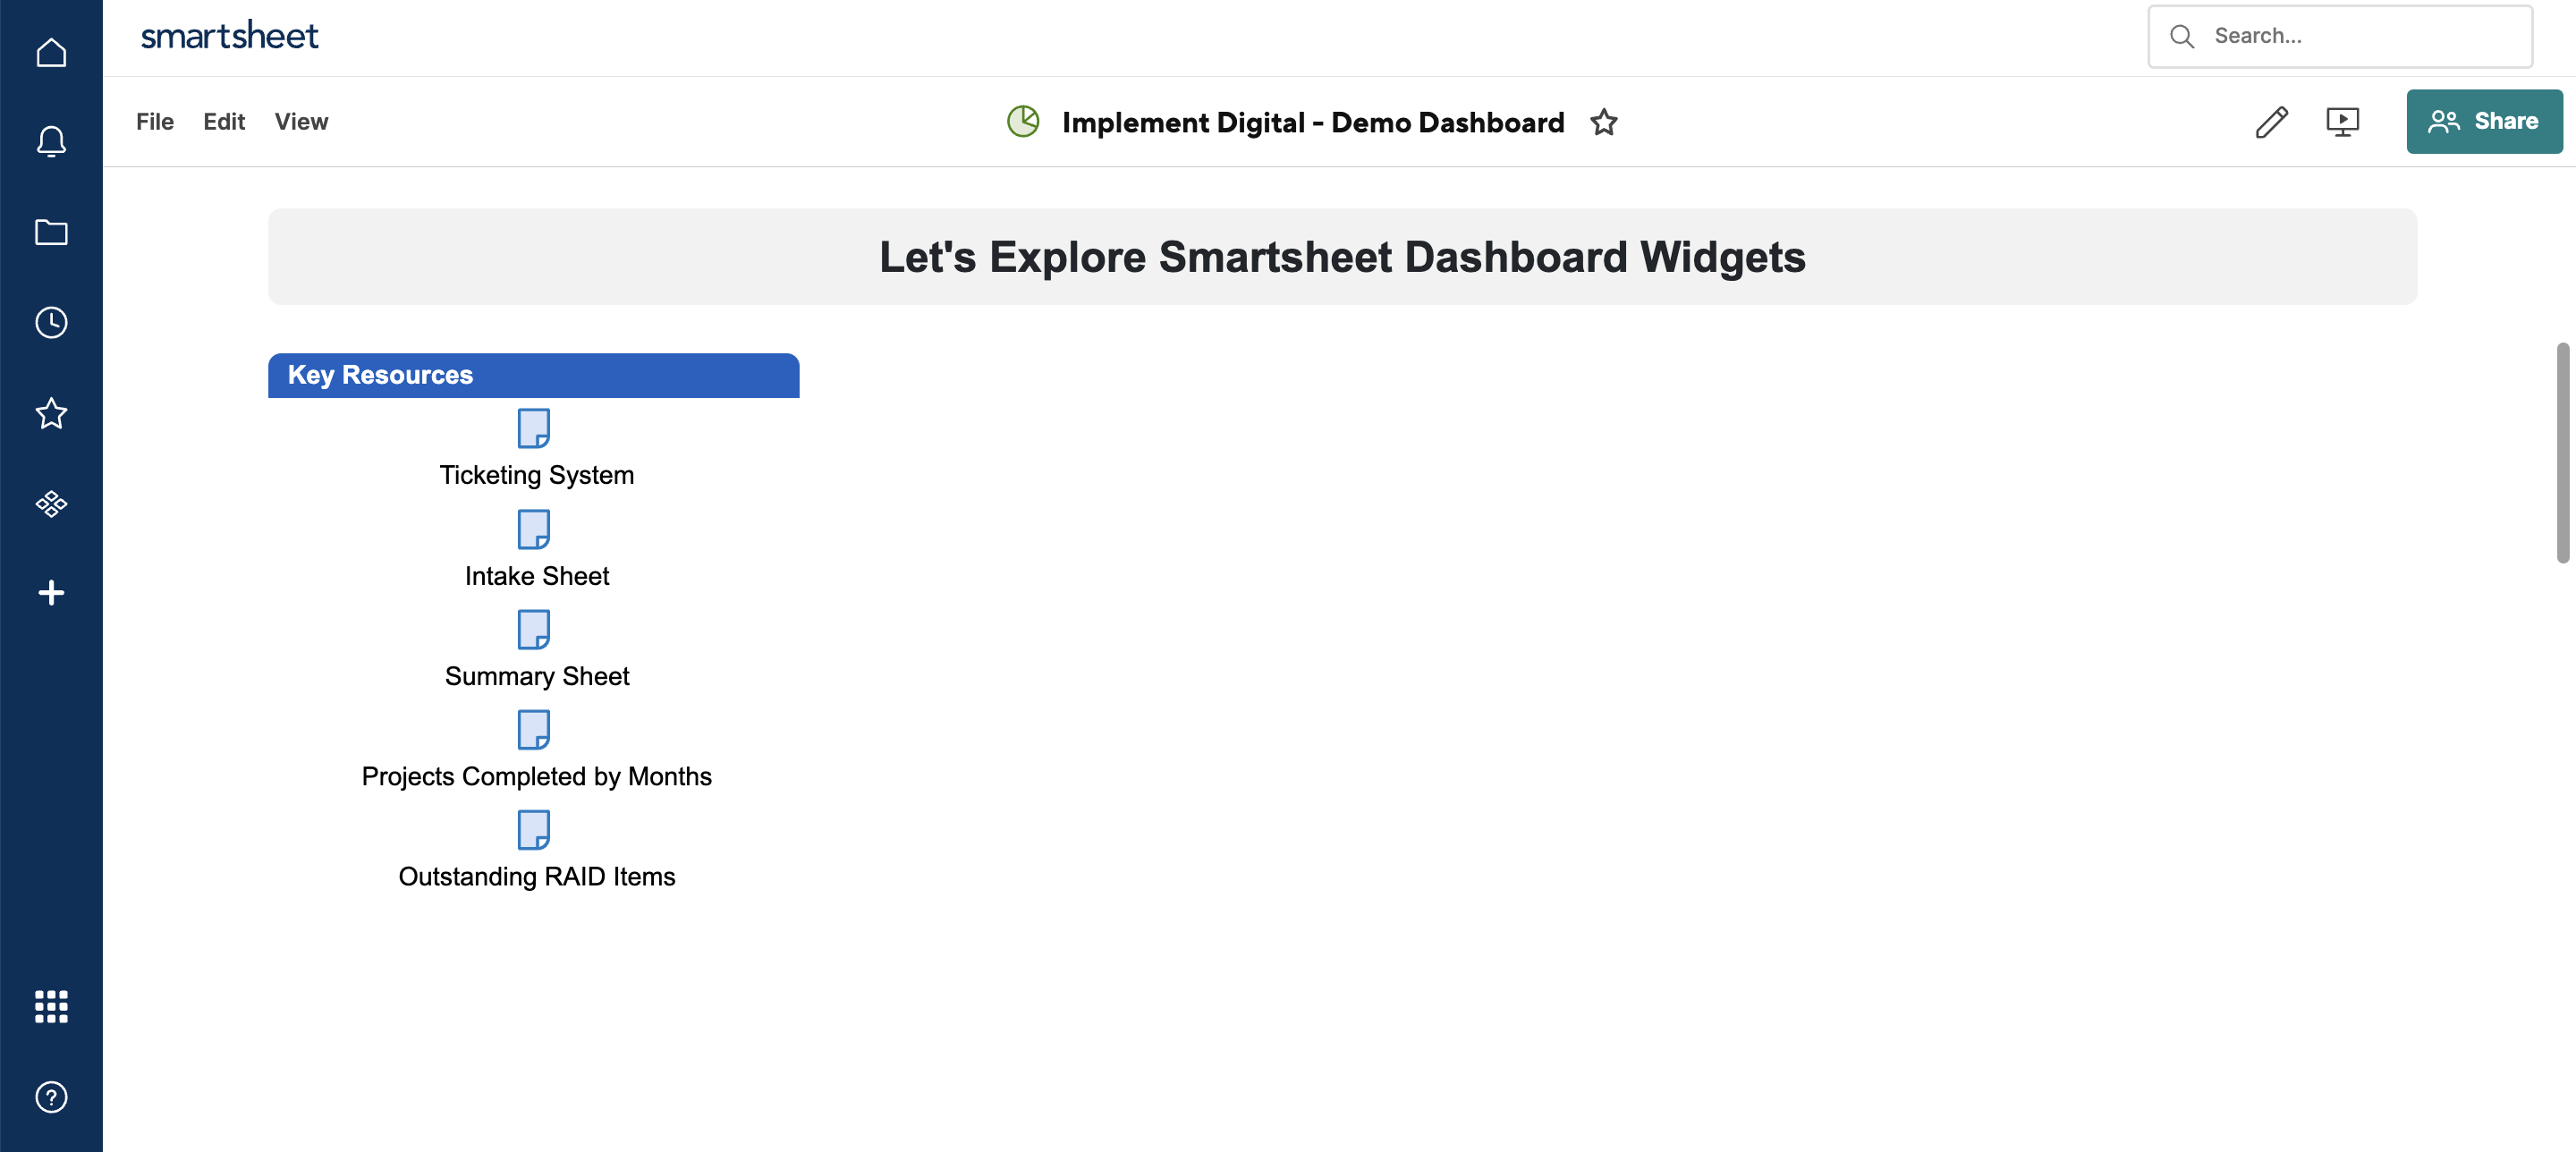Open the Browse folder icon

[x=51, y=232]
